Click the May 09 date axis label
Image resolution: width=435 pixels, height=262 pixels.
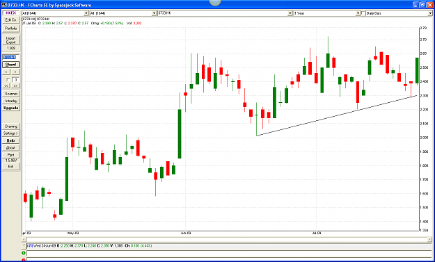(x=72, y=234)
